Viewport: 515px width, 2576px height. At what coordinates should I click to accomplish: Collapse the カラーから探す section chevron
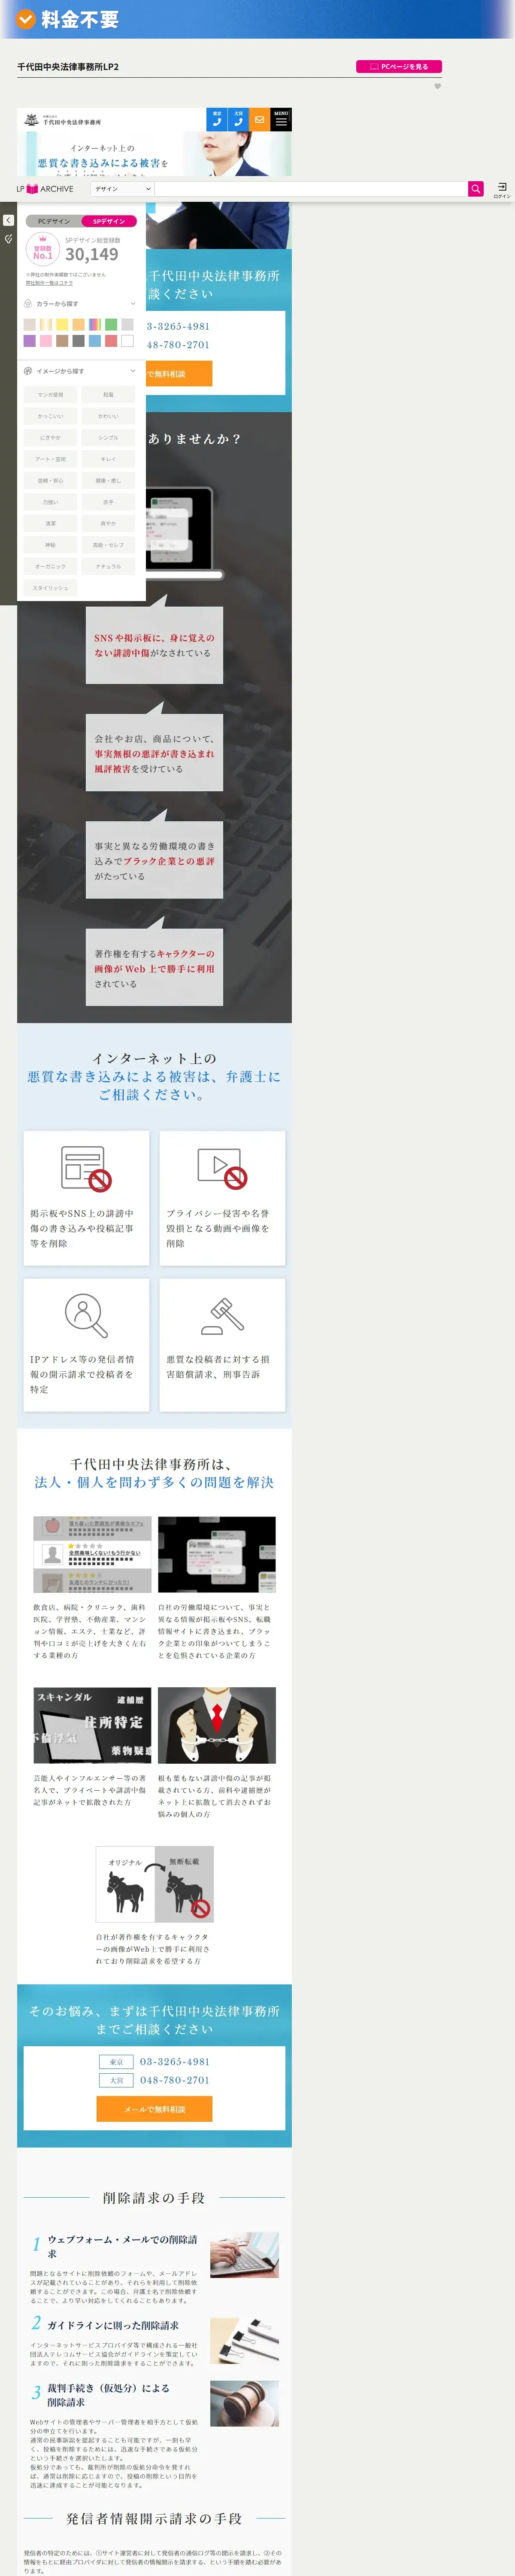133,304
